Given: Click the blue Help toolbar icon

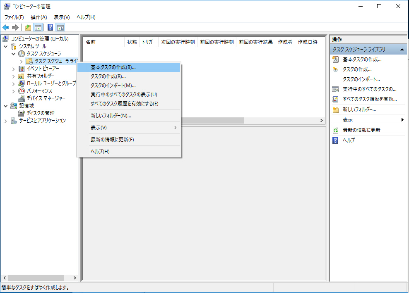Looking at the screenshot, I should coord(50,28).
